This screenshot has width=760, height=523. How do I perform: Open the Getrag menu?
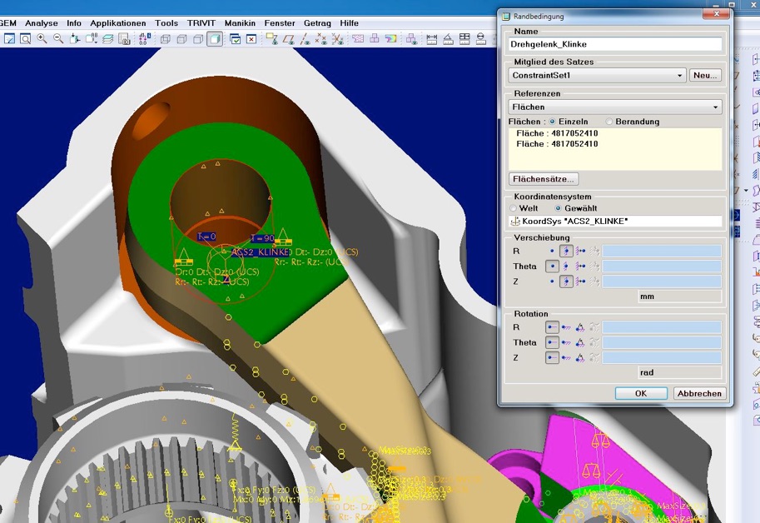pos(317,23)
